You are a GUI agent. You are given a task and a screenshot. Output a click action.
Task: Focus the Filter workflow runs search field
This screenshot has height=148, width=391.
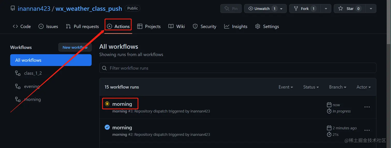(x=238, y=68)
